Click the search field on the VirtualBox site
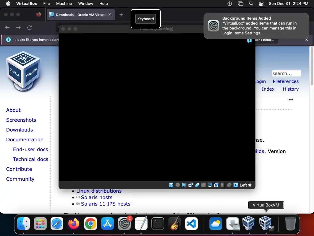Viewport: 314px width, 236px height. [x=286, y=73]
